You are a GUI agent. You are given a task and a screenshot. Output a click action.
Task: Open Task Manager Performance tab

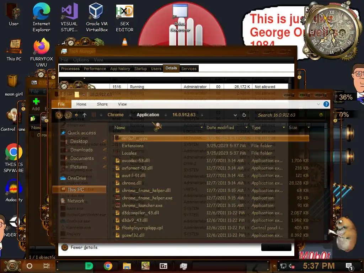(95, 69)
